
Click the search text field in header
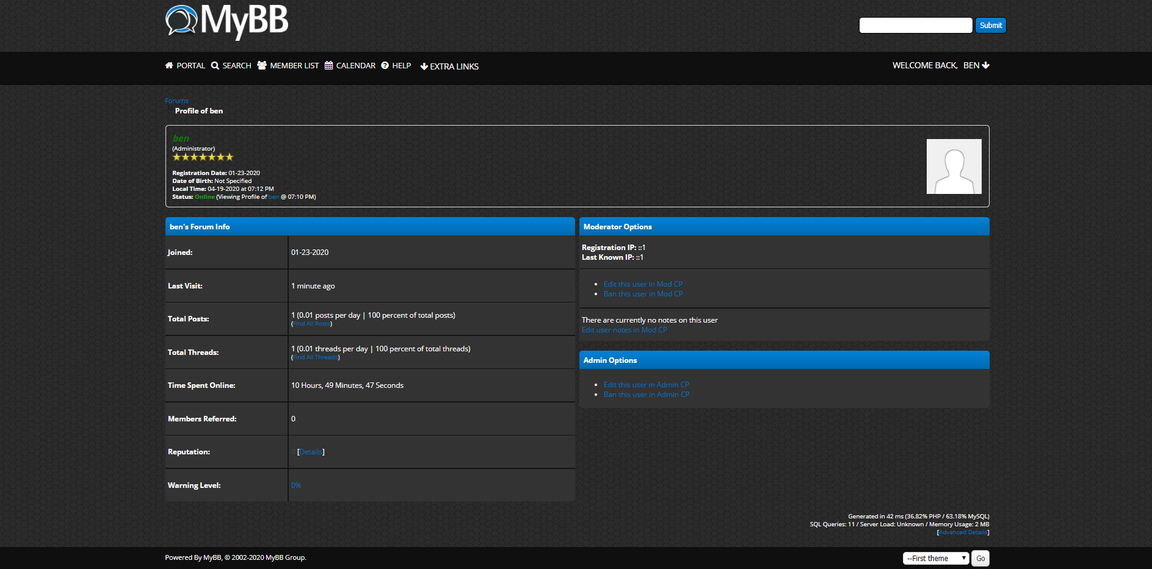915,26
